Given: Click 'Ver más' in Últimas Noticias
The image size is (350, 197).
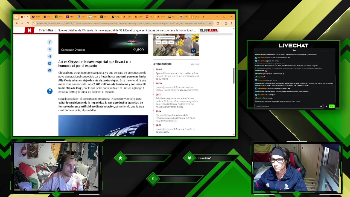Looking at the screenshot, I should [x=195, y=64].
